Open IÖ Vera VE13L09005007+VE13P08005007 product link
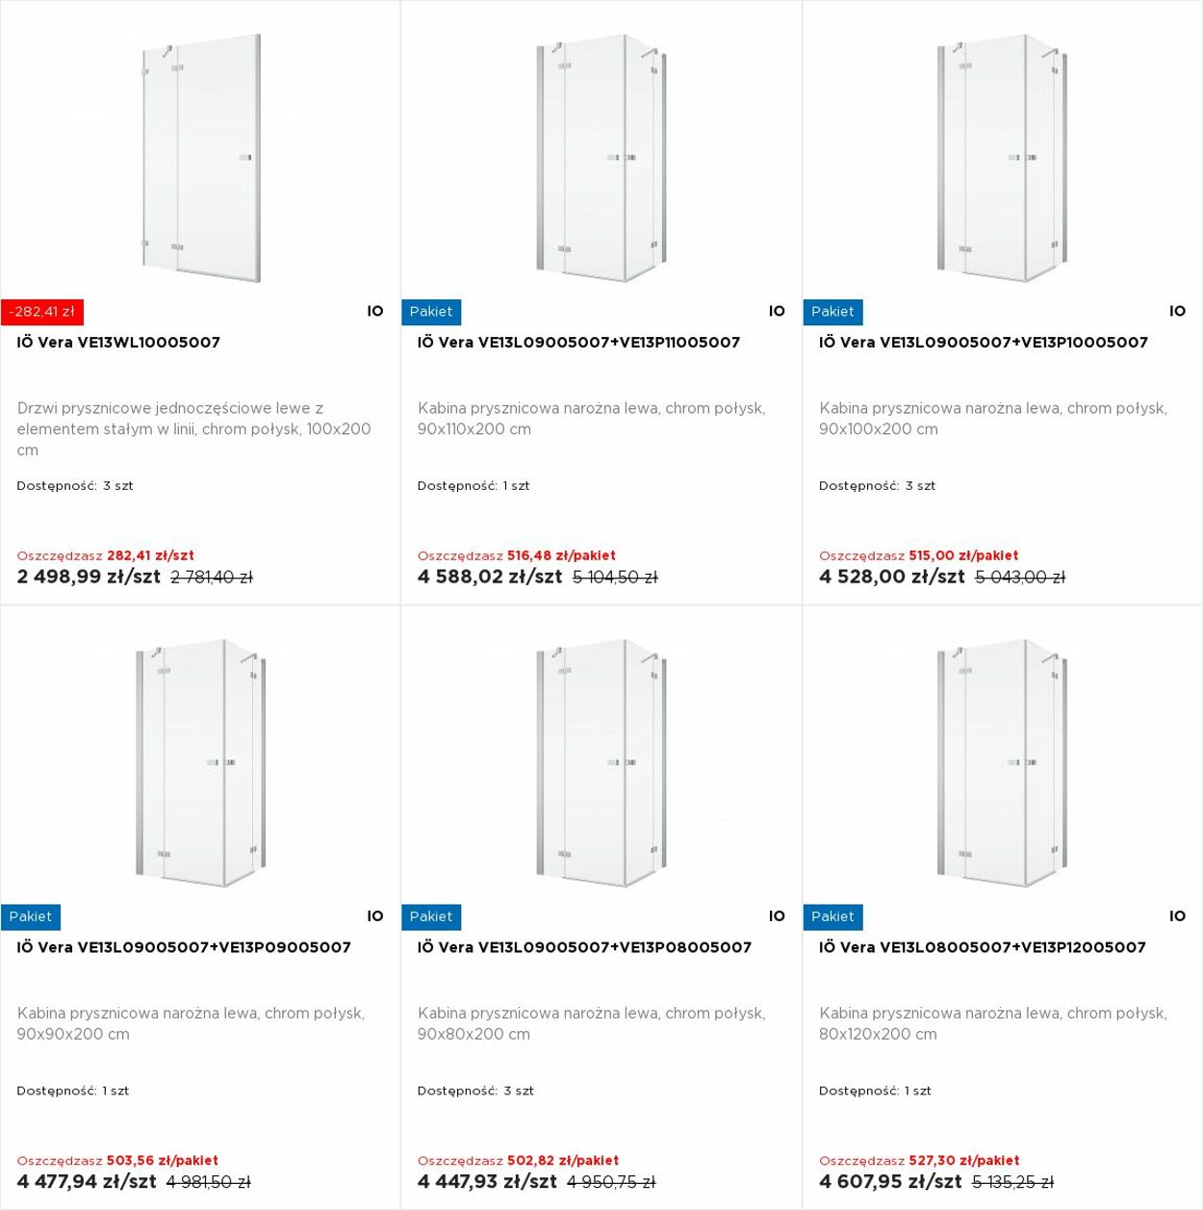 [x=584, y=947]
